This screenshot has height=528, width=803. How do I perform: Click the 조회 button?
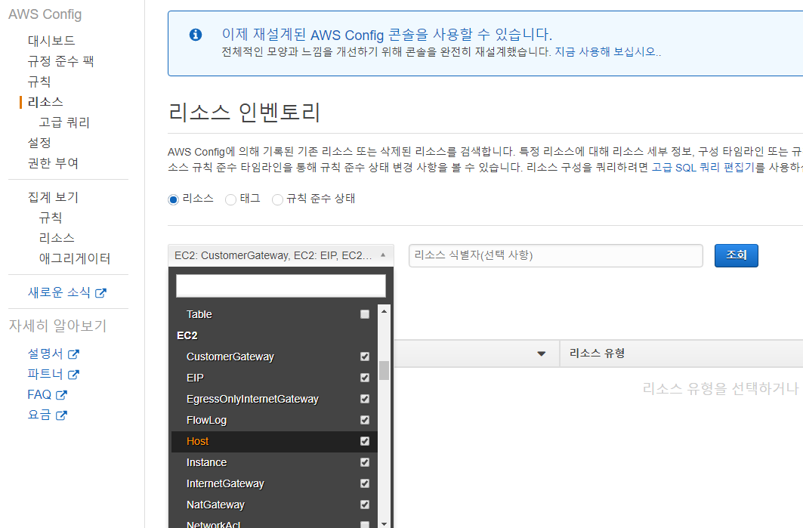(736, 255)
